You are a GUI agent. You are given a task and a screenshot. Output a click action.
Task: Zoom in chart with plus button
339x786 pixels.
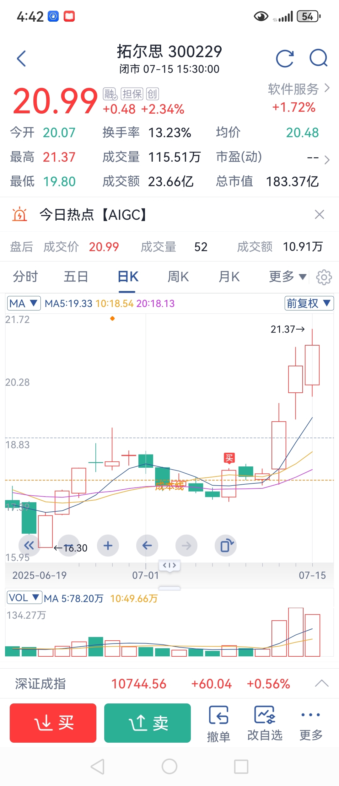[x=108, y=546]
